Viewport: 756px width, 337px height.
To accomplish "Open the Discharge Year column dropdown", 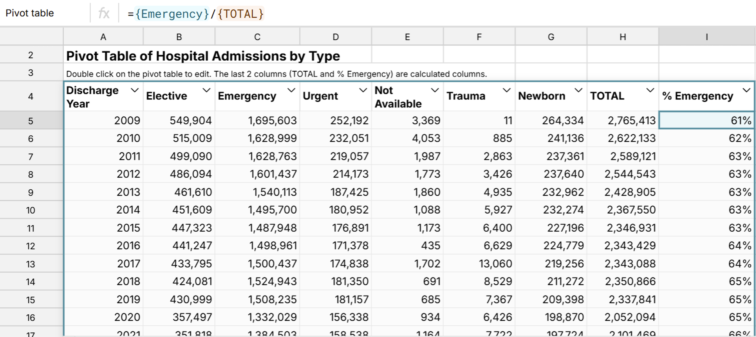I will tap(135, 90).
